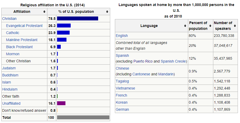240x123 pixels.
Task: Open the Spanish language link
Action: 122,55
